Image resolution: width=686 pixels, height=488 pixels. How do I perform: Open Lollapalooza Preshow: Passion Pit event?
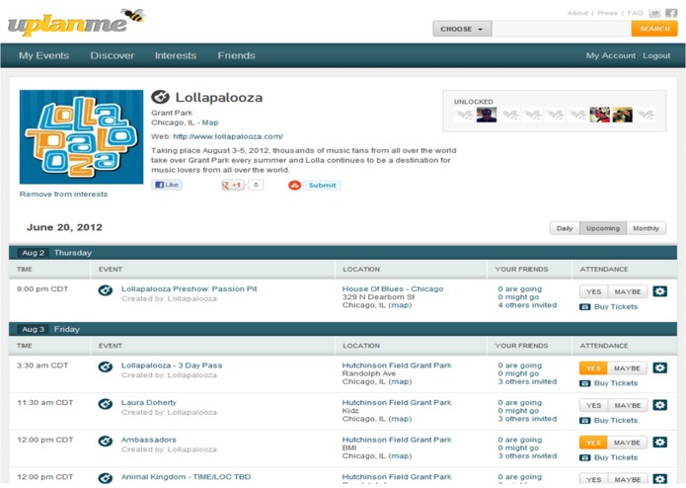pyautogui.click(x=189, y=288)
